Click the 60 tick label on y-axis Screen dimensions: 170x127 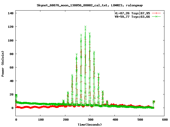pos(11,67)
